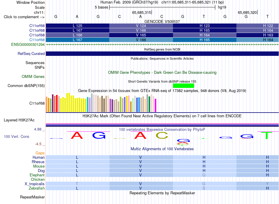Click the V 124 codon box
The width and height of the screenshot is (279, 204).
point(141,26)
